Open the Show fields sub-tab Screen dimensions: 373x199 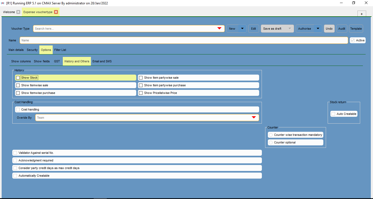click(42, 61)
